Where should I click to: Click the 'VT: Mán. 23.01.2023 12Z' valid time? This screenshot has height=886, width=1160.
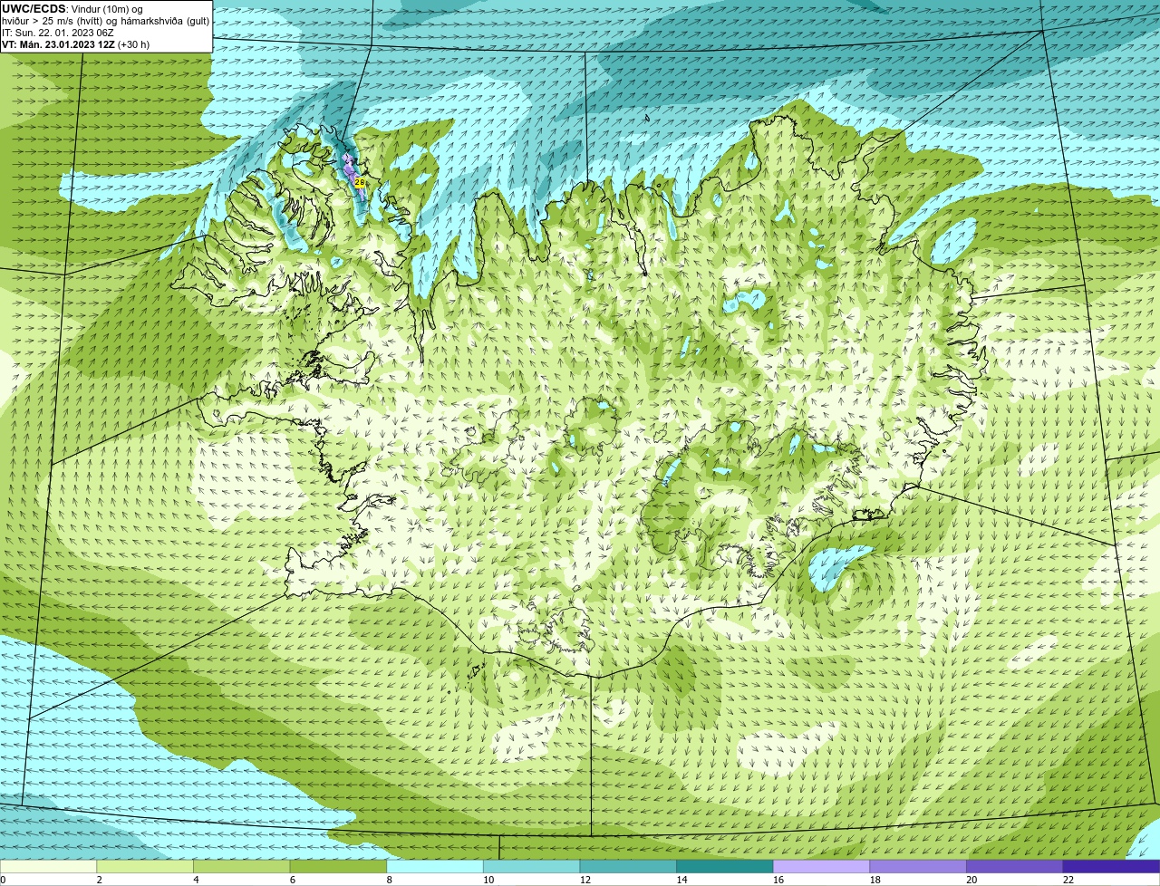click(58, 44)
